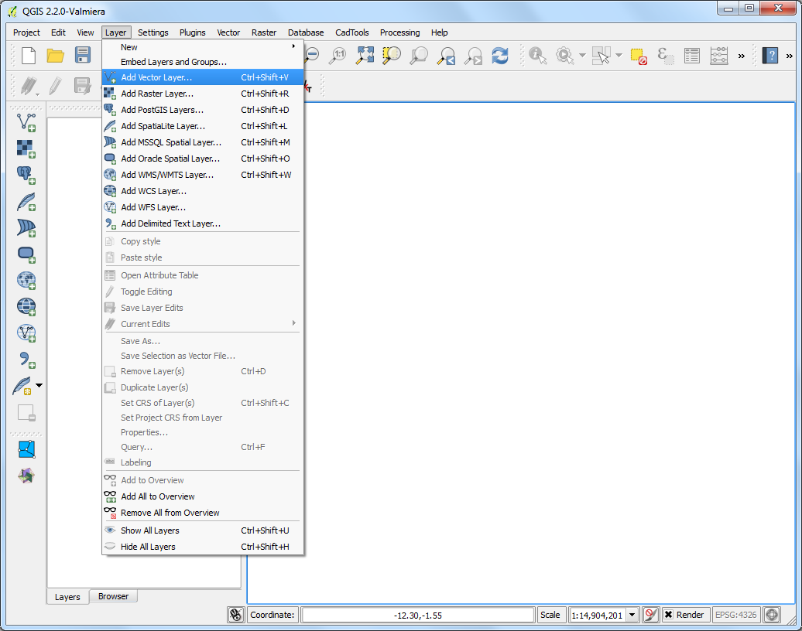The height and width of the screenshot is (631, 802).
Task: Click the Deselect Features icon
Action: tap(639, 56)
